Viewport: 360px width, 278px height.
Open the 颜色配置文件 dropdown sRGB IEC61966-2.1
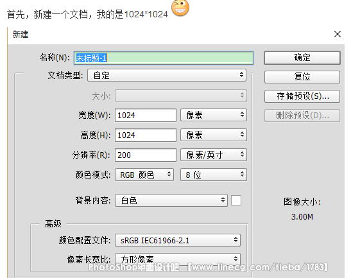[x=178, y=240]
